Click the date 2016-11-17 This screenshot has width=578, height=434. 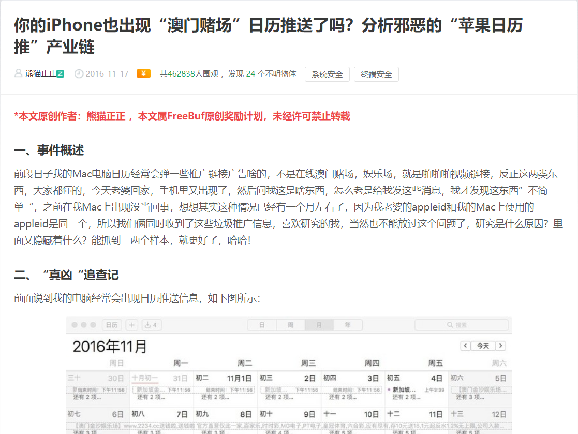(107, 73)
